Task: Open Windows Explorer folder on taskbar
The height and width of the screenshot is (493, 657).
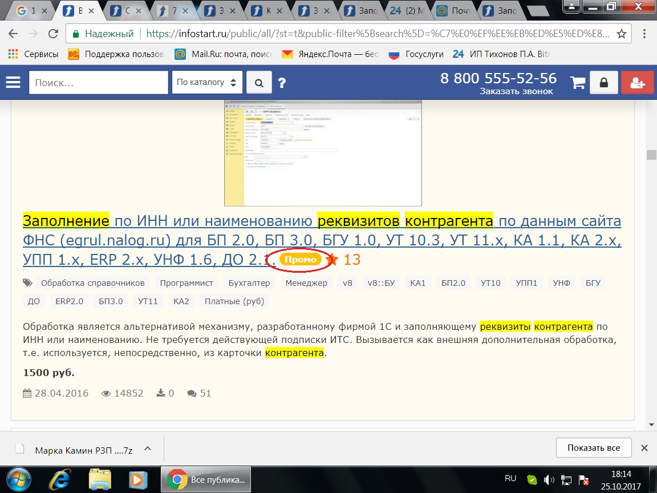Action: [100, 479]
